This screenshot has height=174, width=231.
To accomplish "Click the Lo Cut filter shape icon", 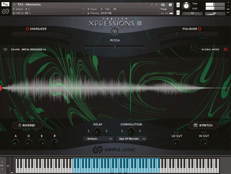I will coord(176,132).
